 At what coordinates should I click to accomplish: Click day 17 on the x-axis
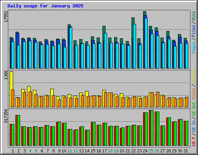(x=104, y=151)
